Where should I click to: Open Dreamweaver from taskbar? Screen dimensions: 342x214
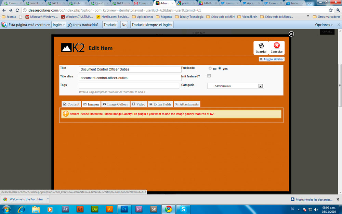[x=95, y=209]
